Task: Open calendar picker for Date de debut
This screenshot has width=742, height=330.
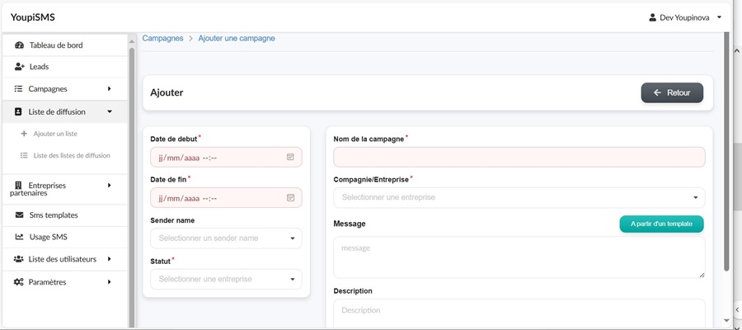Action: [290, 157]
